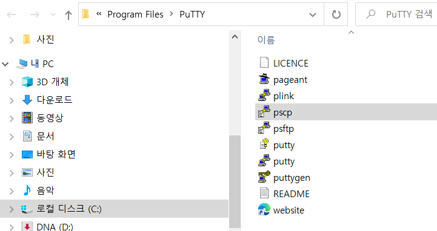The height and width of the screenshot is (231, 437).
Task: Open recent locations dropdown arrow
Action: (53, 15)
